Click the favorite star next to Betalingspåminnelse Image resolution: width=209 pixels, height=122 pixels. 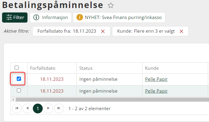(111, 5)
